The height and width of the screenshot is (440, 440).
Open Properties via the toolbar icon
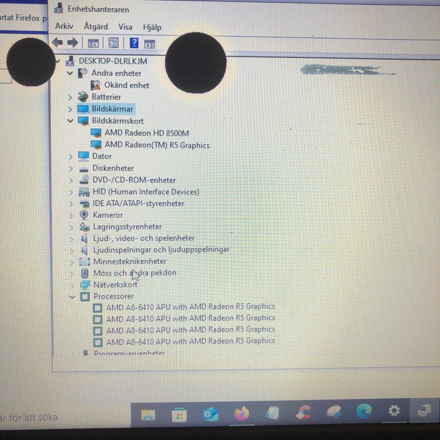pos(113,43)
